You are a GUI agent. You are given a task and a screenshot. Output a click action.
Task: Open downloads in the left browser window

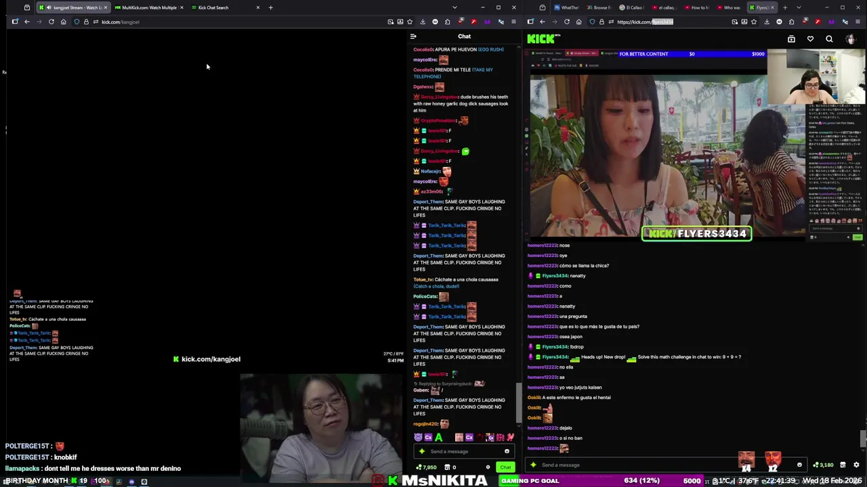point(423,22)
